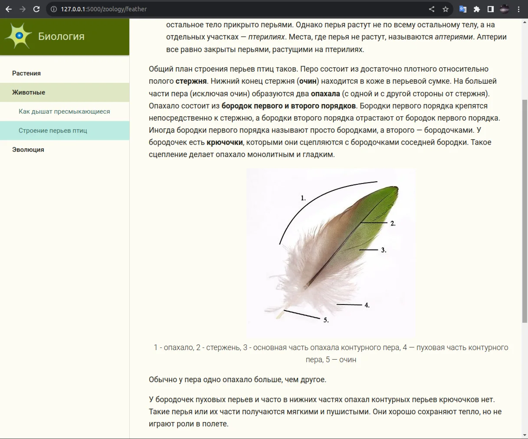Click the browser forward arrow

click(x=23, y=9)
